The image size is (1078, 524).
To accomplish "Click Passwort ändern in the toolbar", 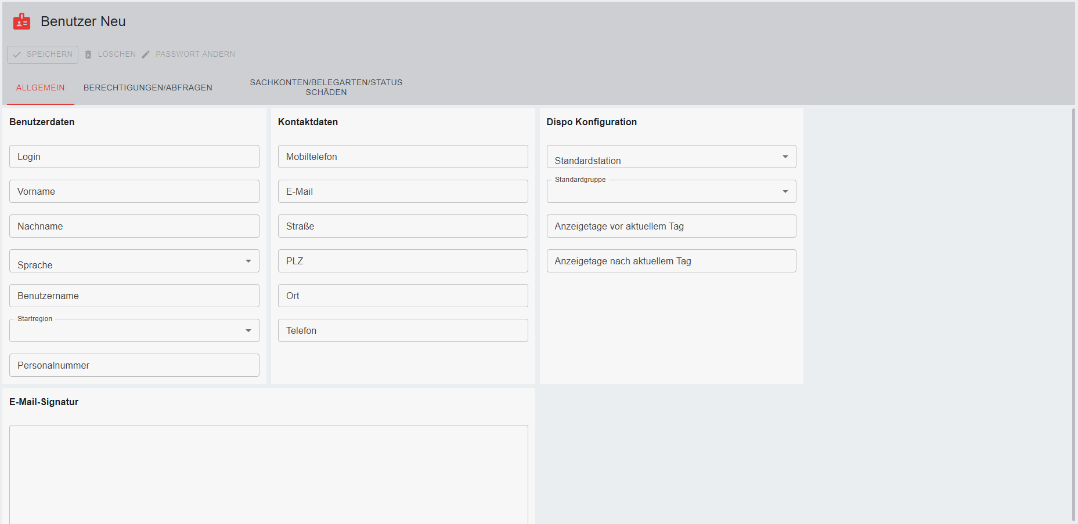I will (195, 54).
